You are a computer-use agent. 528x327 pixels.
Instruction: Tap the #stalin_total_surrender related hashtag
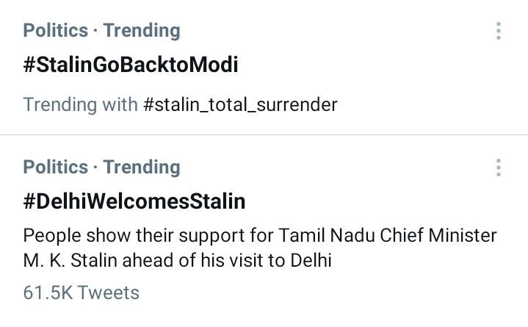click(240, 104)
